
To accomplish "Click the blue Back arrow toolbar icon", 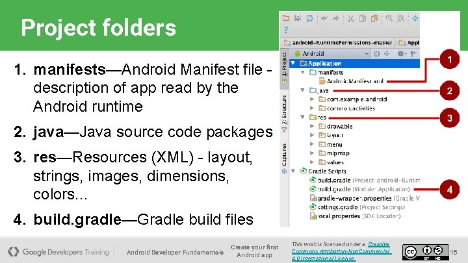I will [x=415, y=18].
